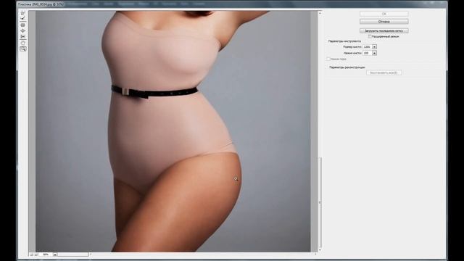
Task: Click the zoom out minus button
Action: 32,254
